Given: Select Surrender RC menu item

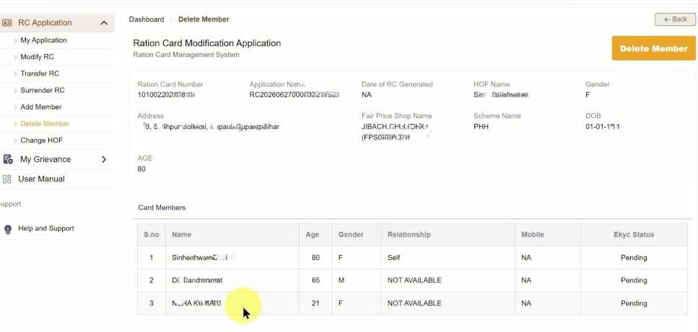Looking at the screenshot, I should [43, 90].
